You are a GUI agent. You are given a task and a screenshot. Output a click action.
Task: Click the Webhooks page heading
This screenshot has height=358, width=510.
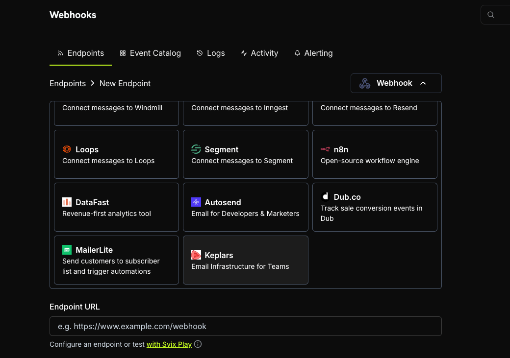73,15
